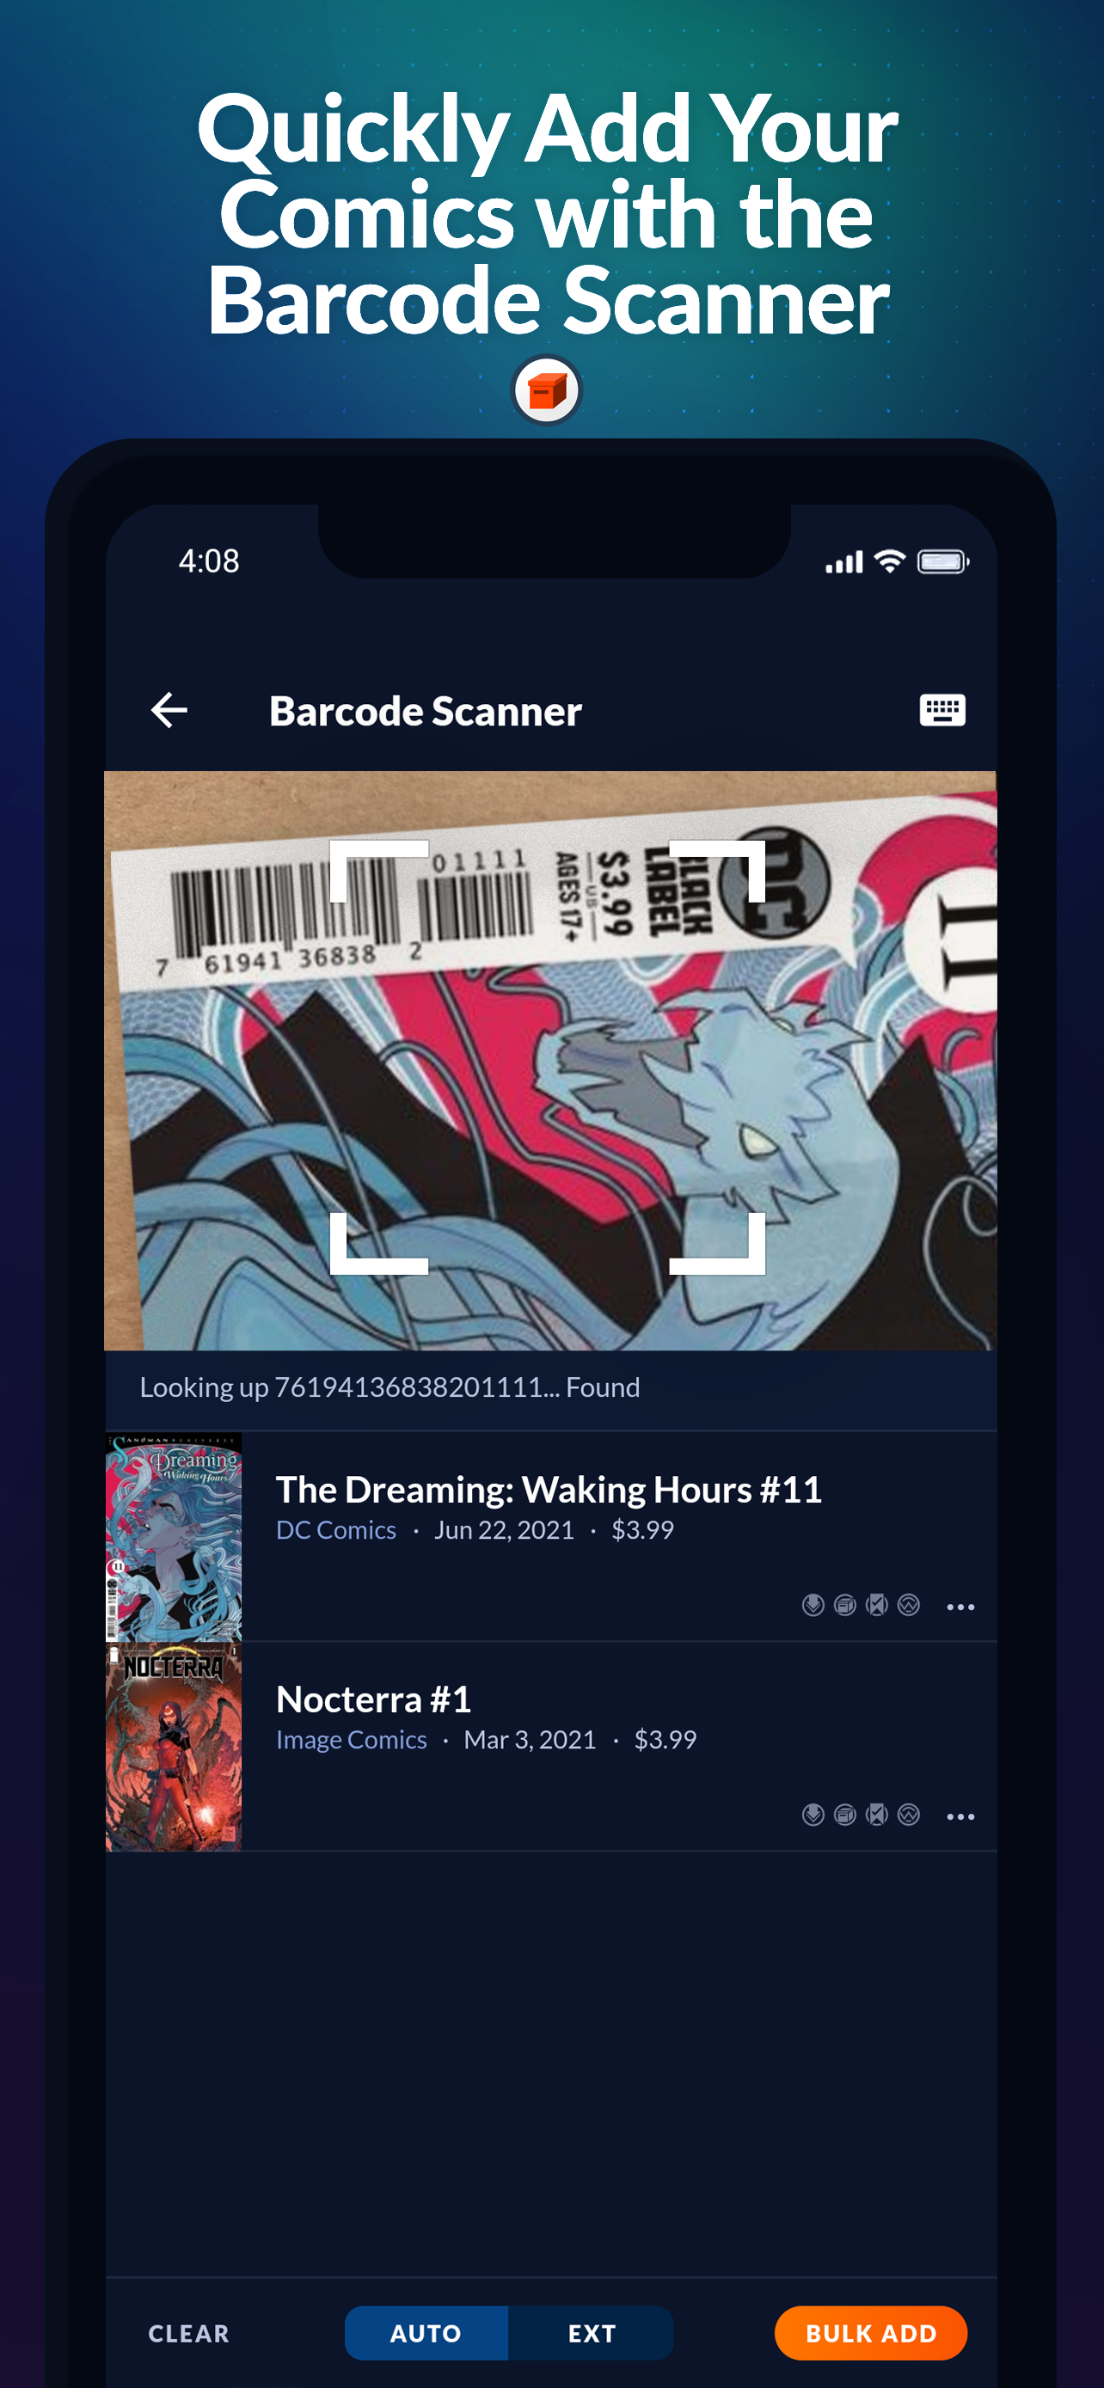Toggle read bookmark on Nocterra #1
Screen dimensions: 1104x2388
pyautogui.click(x=876, y=1814)
